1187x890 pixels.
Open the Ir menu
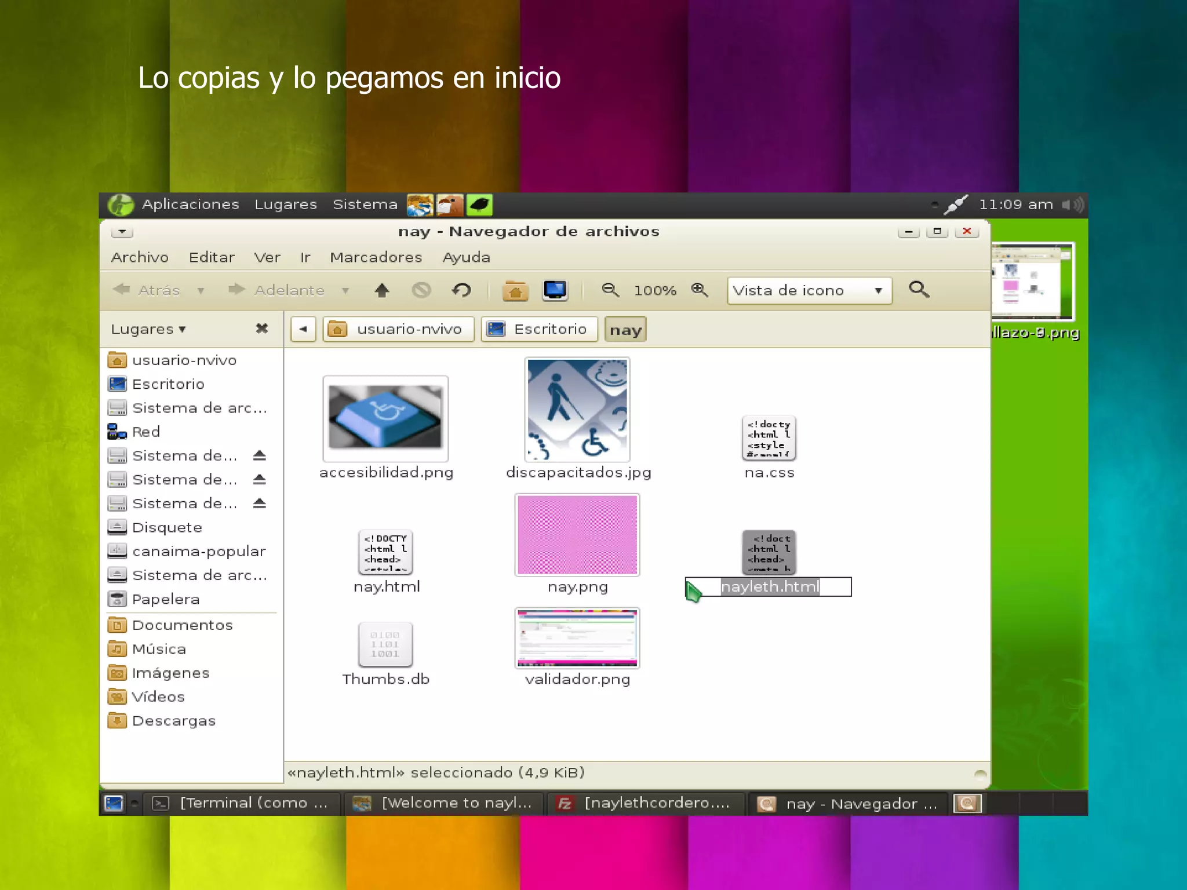pyautogui.click(x=305, y=257)
